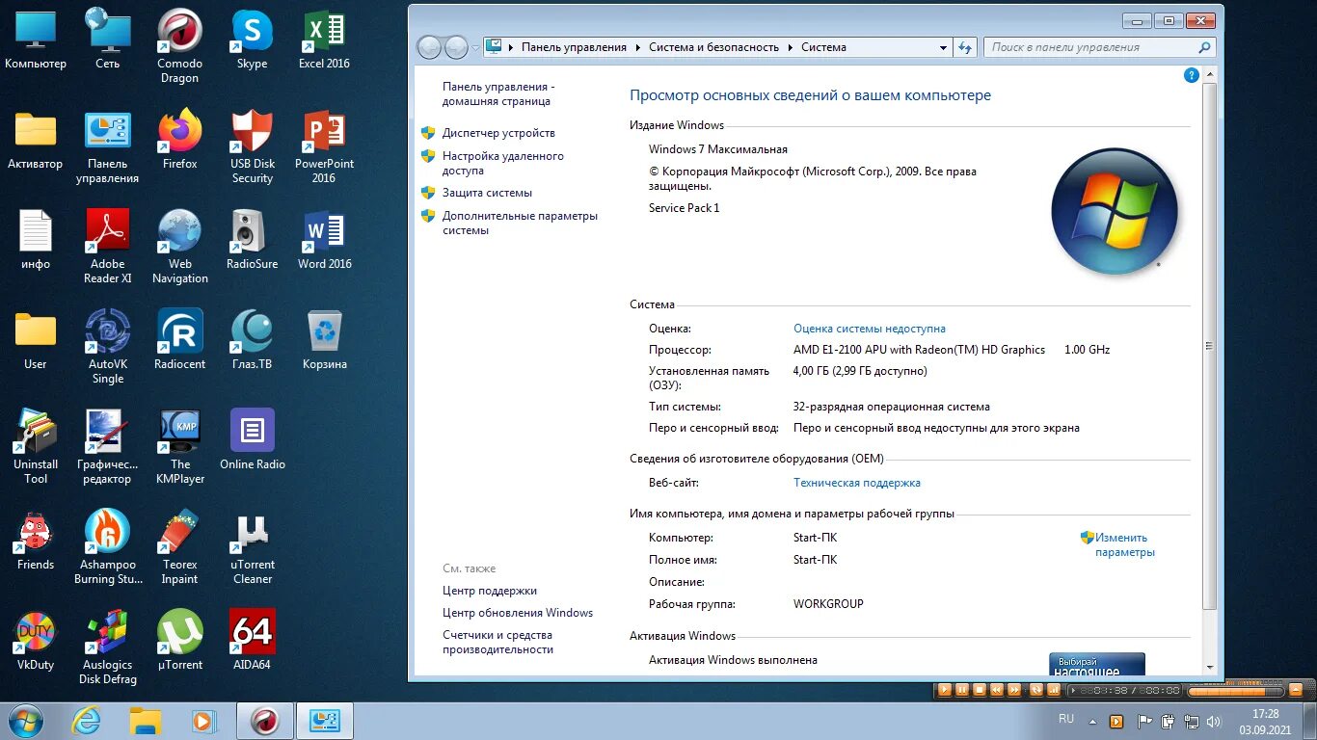Launch USB Disk Security
Screen dimensions: 1317x740
(x=253, y=145)
